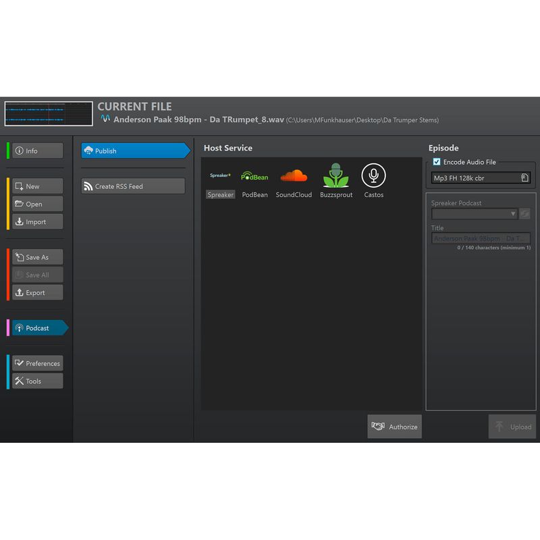Click the waveform thumbnail preview
The width and height of the screenshot is (540, 540).
tap(49, 113)
